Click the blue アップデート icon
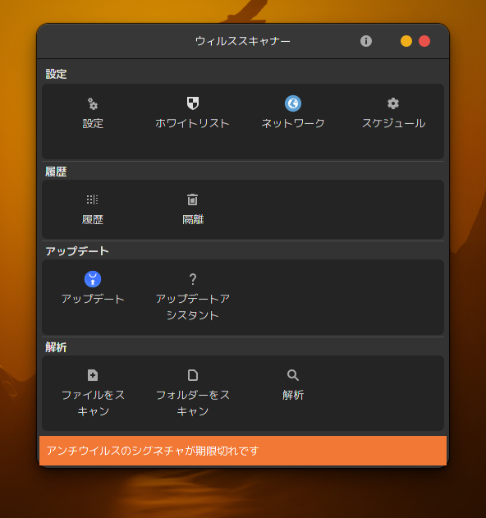Viewport: 486px width, 518px height. pyautogui.click(x=93, y=279)
